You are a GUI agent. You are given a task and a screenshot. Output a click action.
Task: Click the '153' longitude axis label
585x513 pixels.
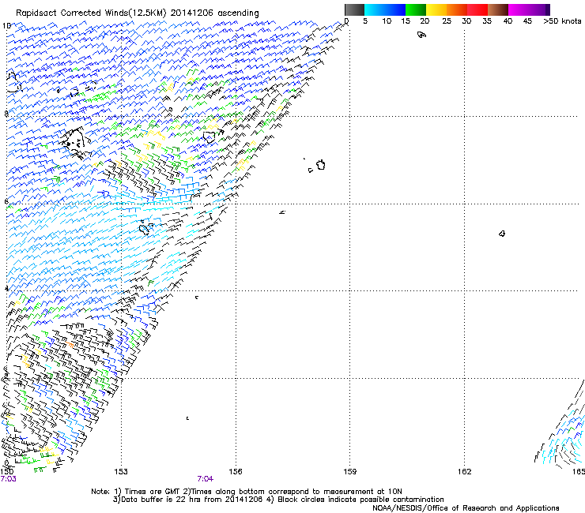coord(121,472)
